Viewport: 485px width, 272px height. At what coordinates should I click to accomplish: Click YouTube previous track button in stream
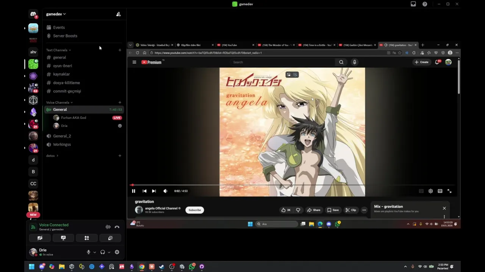point(144,191)
